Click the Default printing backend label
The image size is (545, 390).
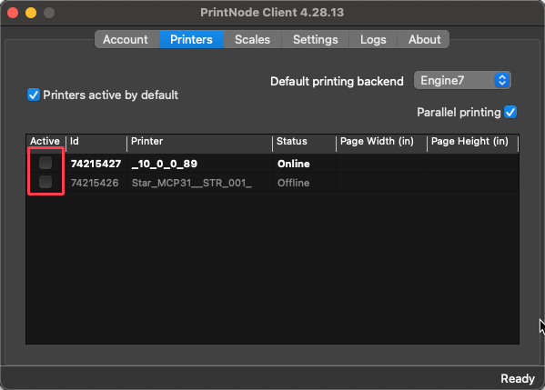coord(337,81)
